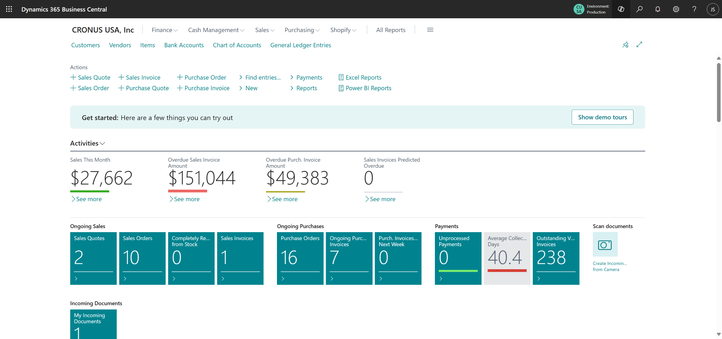722x339 pixels.
Task: Expand the Finance dropdown menu
Action: (164, 30)
